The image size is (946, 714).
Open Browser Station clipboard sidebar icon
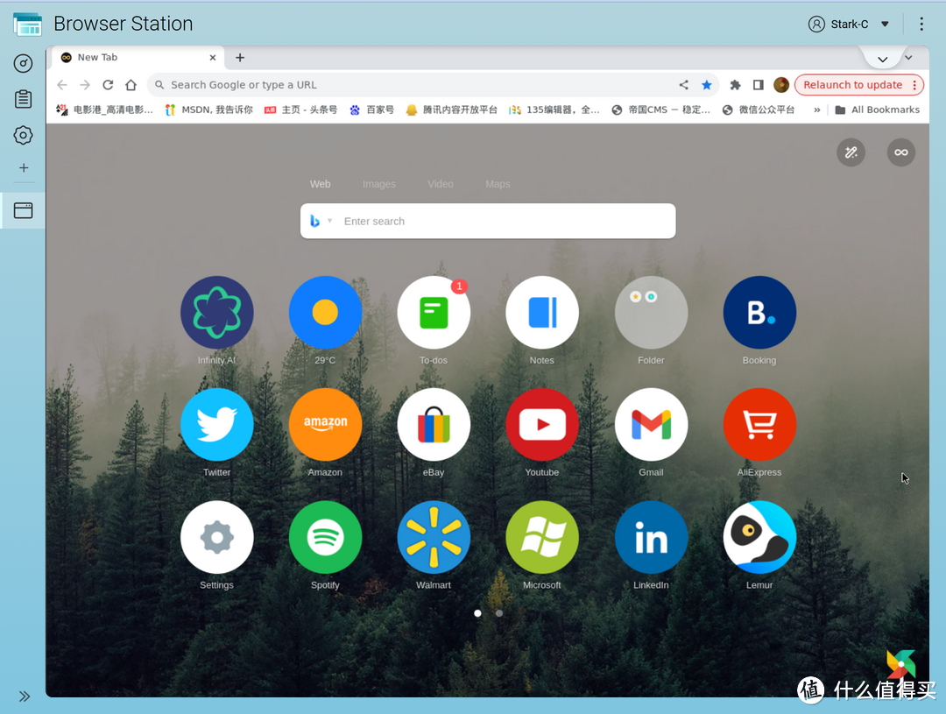(x=23, y=99)
